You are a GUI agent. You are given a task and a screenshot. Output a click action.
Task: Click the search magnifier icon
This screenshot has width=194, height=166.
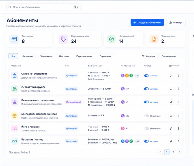click(x=10, y=7)
